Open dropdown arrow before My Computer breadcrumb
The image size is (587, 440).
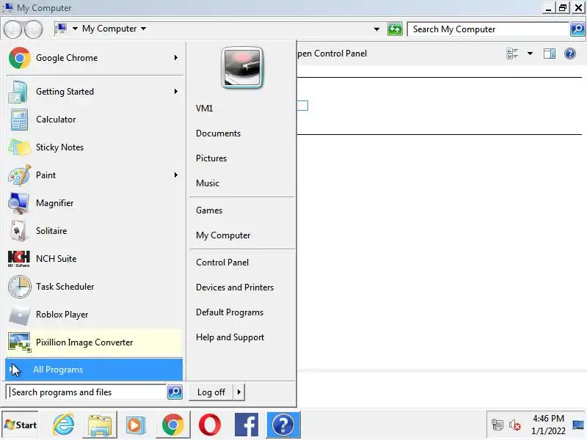tap(75, 29)
